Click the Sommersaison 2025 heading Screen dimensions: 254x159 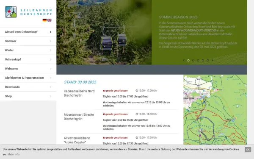point(178,17)
